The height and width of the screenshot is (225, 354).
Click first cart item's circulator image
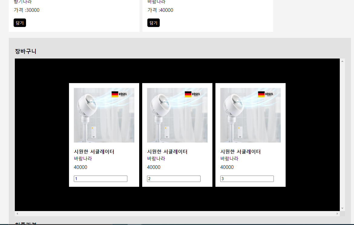[x=104, y=115]
